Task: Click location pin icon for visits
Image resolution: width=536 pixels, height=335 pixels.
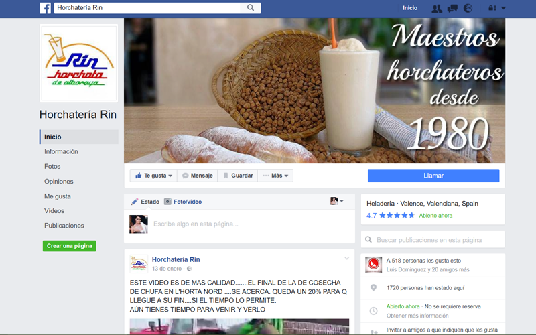Action: coord(374,288)
